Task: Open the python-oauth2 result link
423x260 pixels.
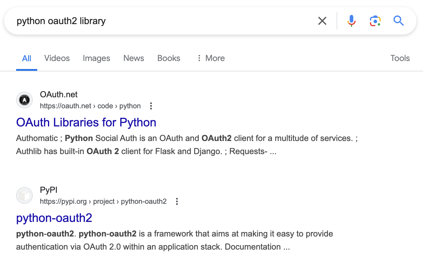Action: click(54, 218)
